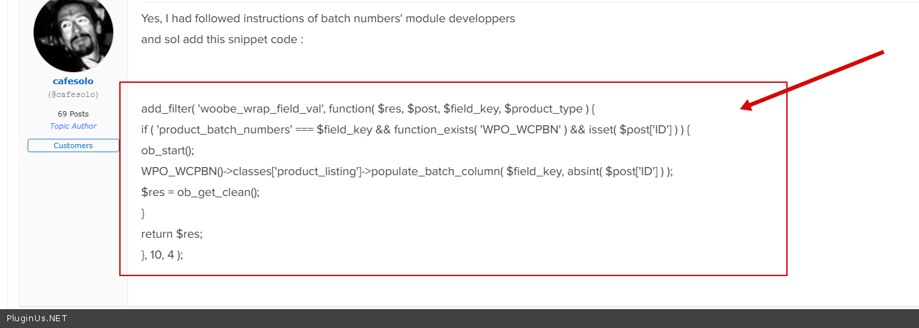Click the populate_batch_column code line
Image resolution: width=919 pixels, height=328 pixels.
(407, 171)
